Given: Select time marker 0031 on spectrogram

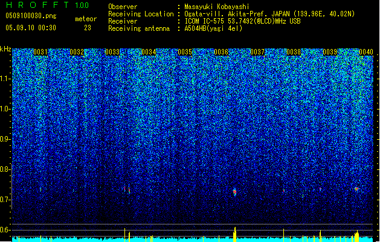Looking at the screenshot, I should click(x=40, y=52).
